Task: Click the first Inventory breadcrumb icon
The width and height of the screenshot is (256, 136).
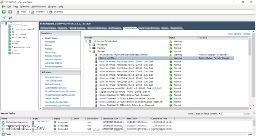Action: (32, 12)
